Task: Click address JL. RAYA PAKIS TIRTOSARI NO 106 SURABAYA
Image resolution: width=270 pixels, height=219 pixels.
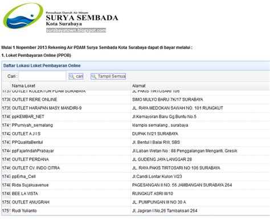Action: 176,168
